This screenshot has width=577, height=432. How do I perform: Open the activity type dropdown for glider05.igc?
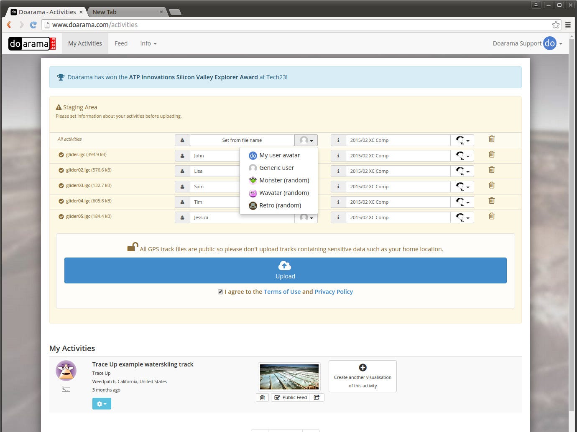point(462,217)
